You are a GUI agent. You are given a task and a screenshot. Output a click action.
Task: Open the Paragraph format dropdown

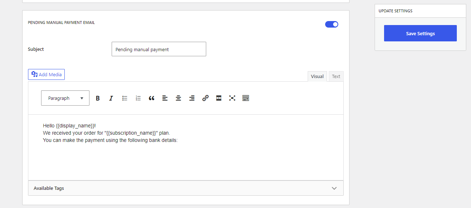tap(65, 98)
